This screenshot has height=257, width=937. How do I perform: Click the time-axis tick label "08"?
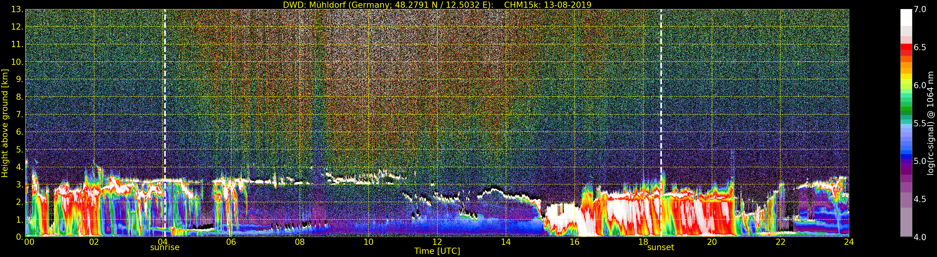[300, 242]
